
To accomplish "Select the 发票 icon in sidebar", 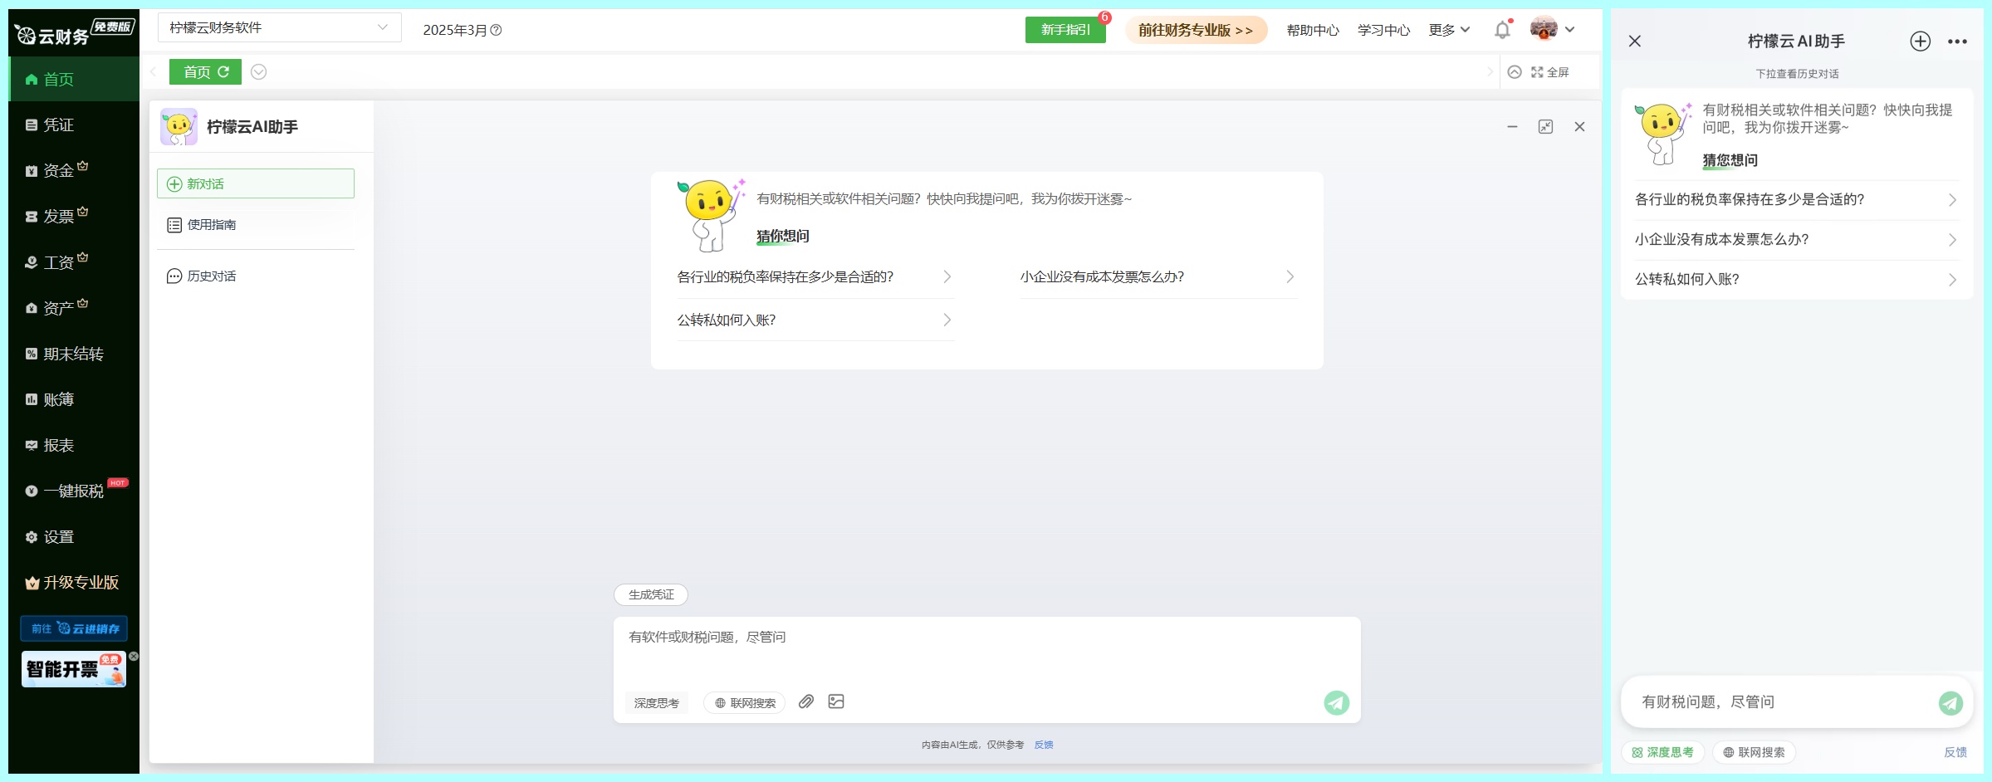I will click(x=55, y=216).
